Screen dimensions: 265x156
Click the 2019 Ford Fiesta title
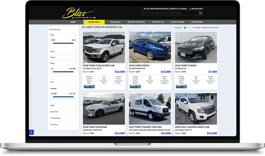pyautogui.click(x=139, y=65)
